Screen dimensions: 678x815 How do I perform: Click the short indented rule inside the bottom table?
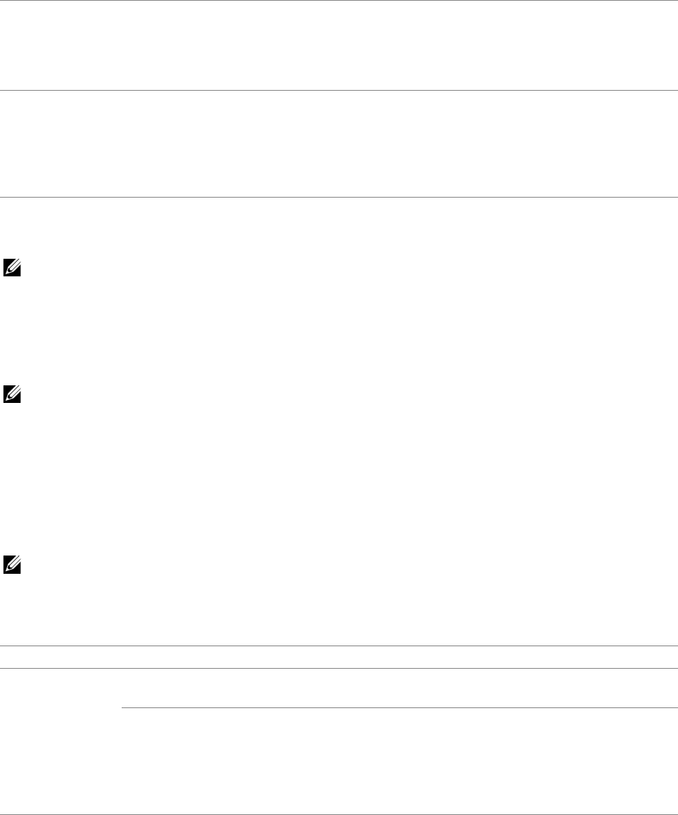point(394,707)
